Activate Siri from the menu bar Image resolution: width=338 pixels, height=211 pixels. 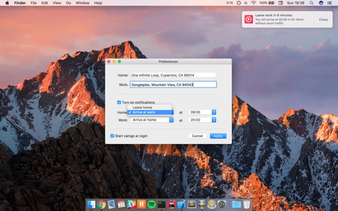point(321,3)
